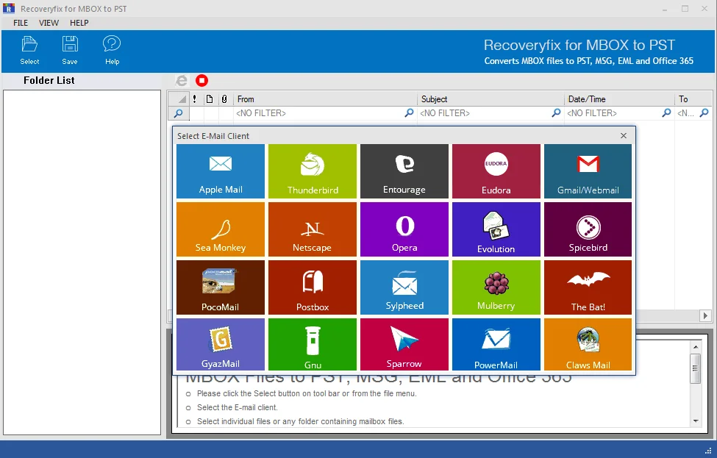Pick the Entourage client tile
The width and height of the screenshot is (717, 458).
point(404,171)
